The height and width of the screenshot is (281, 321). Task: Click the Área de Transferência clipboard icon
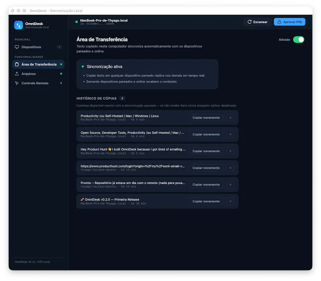tap(17, 64)
